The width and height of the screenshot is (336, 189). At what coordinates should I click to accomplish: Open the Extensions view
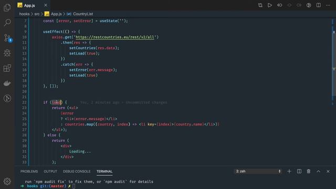(x=7, y=68)
